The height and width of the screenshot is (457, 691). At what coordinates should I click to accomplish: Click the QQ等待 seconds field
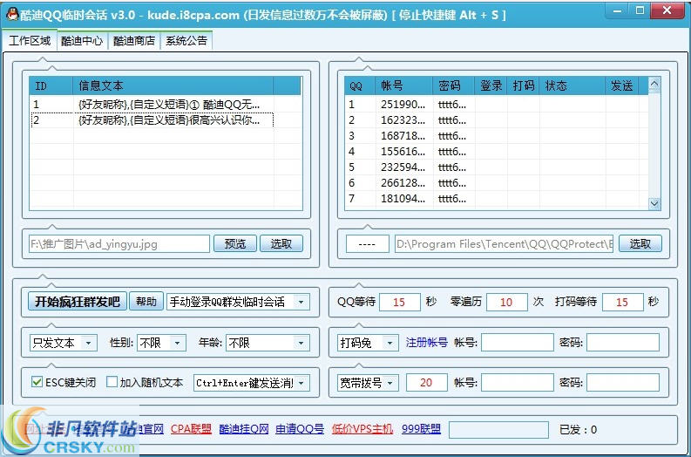tap(400, 302)
